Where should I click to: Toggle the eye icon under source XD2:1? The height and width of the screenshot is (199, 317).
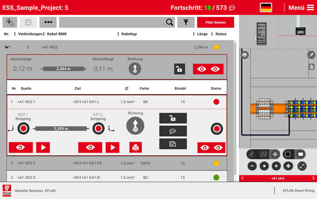tap(21, 148)
